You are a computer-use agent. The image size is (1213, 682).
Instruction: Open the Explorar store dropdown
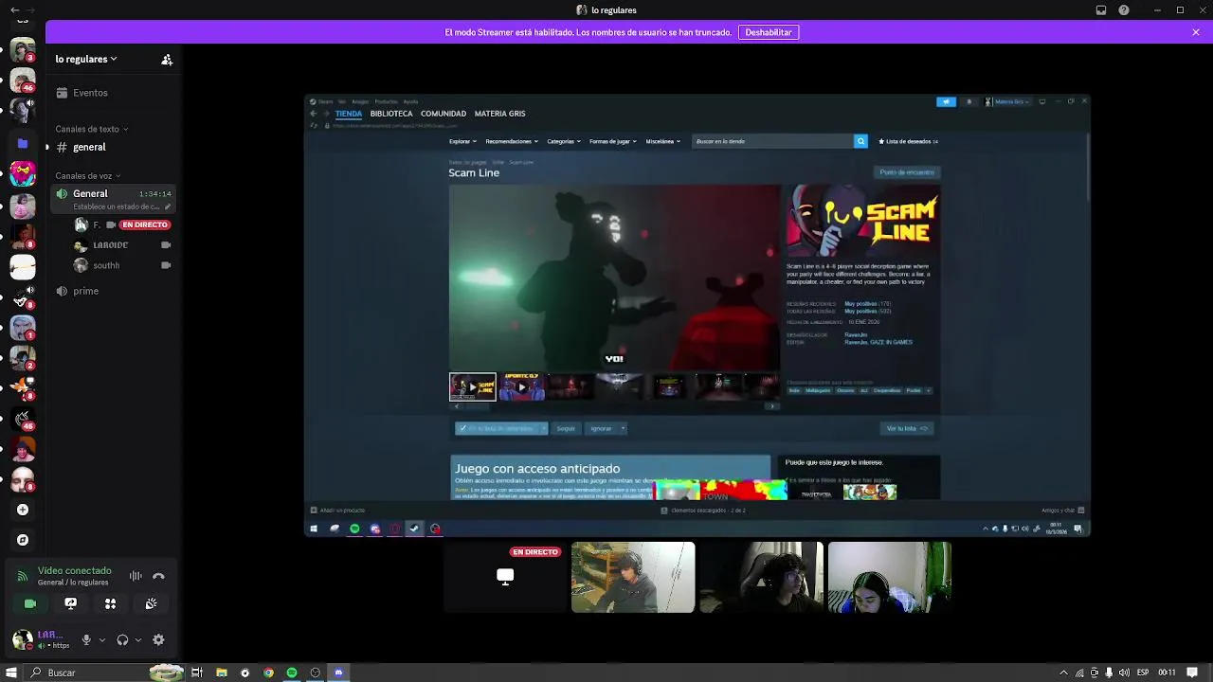[462, 141]
